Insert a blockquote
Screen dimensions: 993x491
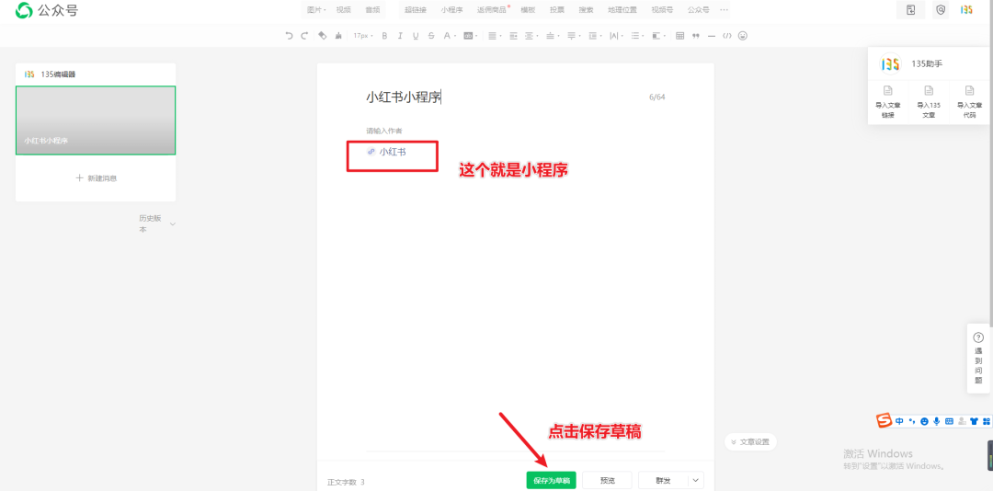[x=696, y=36]
